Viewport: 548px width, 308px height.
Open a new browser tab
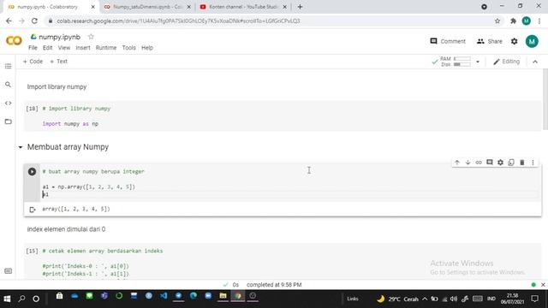point(300,7)
